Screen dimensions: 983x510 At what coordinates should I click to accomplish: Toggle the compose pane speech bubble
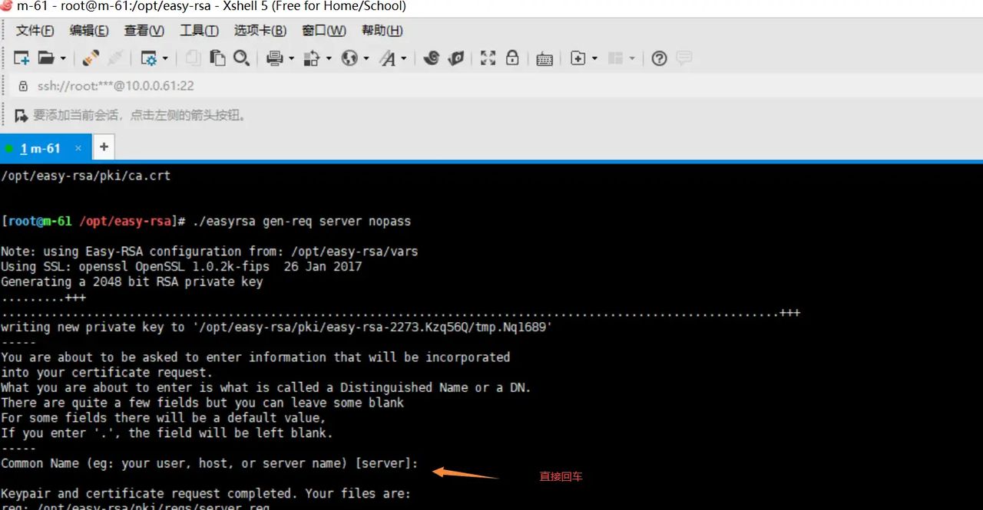[x=683, y=58]
